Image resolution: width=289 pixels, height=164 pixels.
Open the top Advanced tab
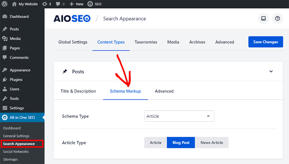click(x=225, y=42)
